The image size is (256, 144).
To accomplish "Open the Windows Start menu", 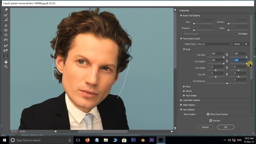I will point(4,140).
